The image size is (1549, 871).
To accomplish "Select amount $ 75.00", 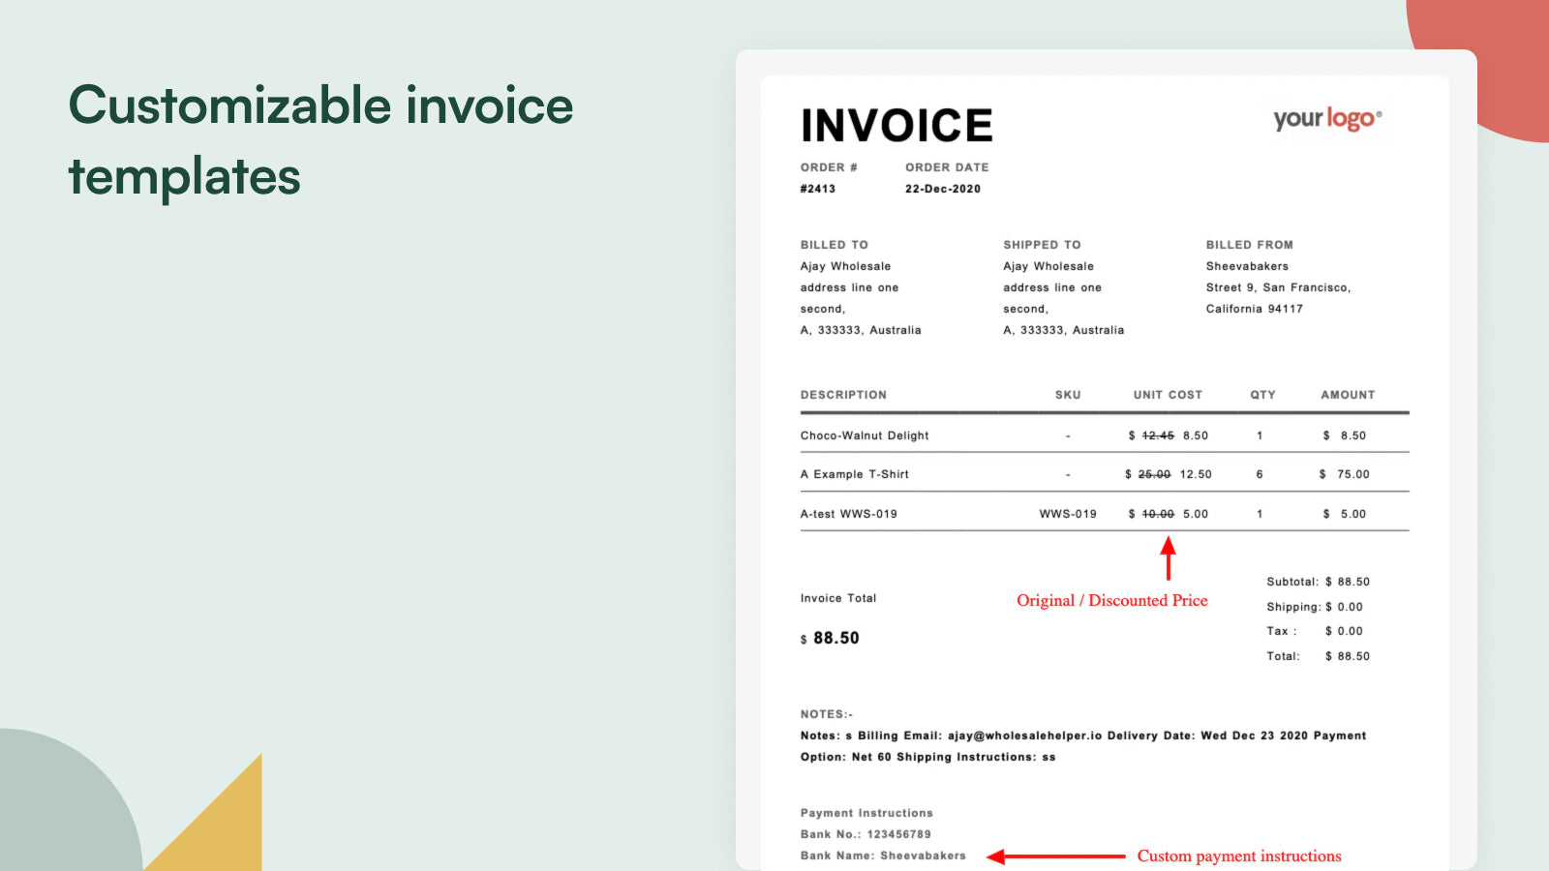I will [1344, 474].
